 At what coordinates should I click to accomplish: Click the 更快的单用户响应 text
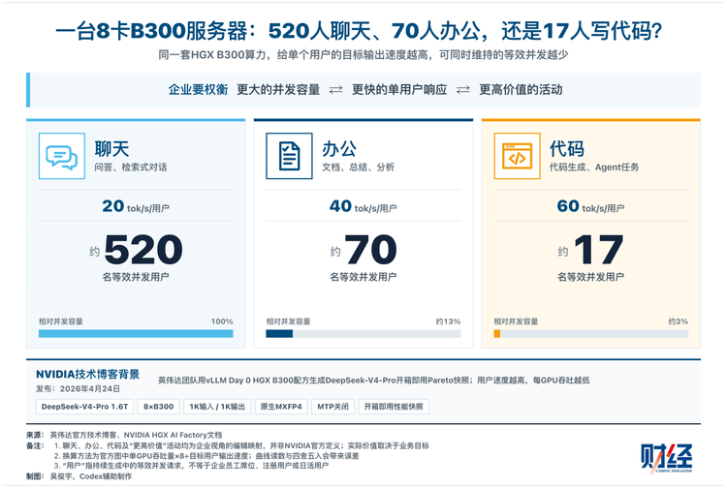399,89
